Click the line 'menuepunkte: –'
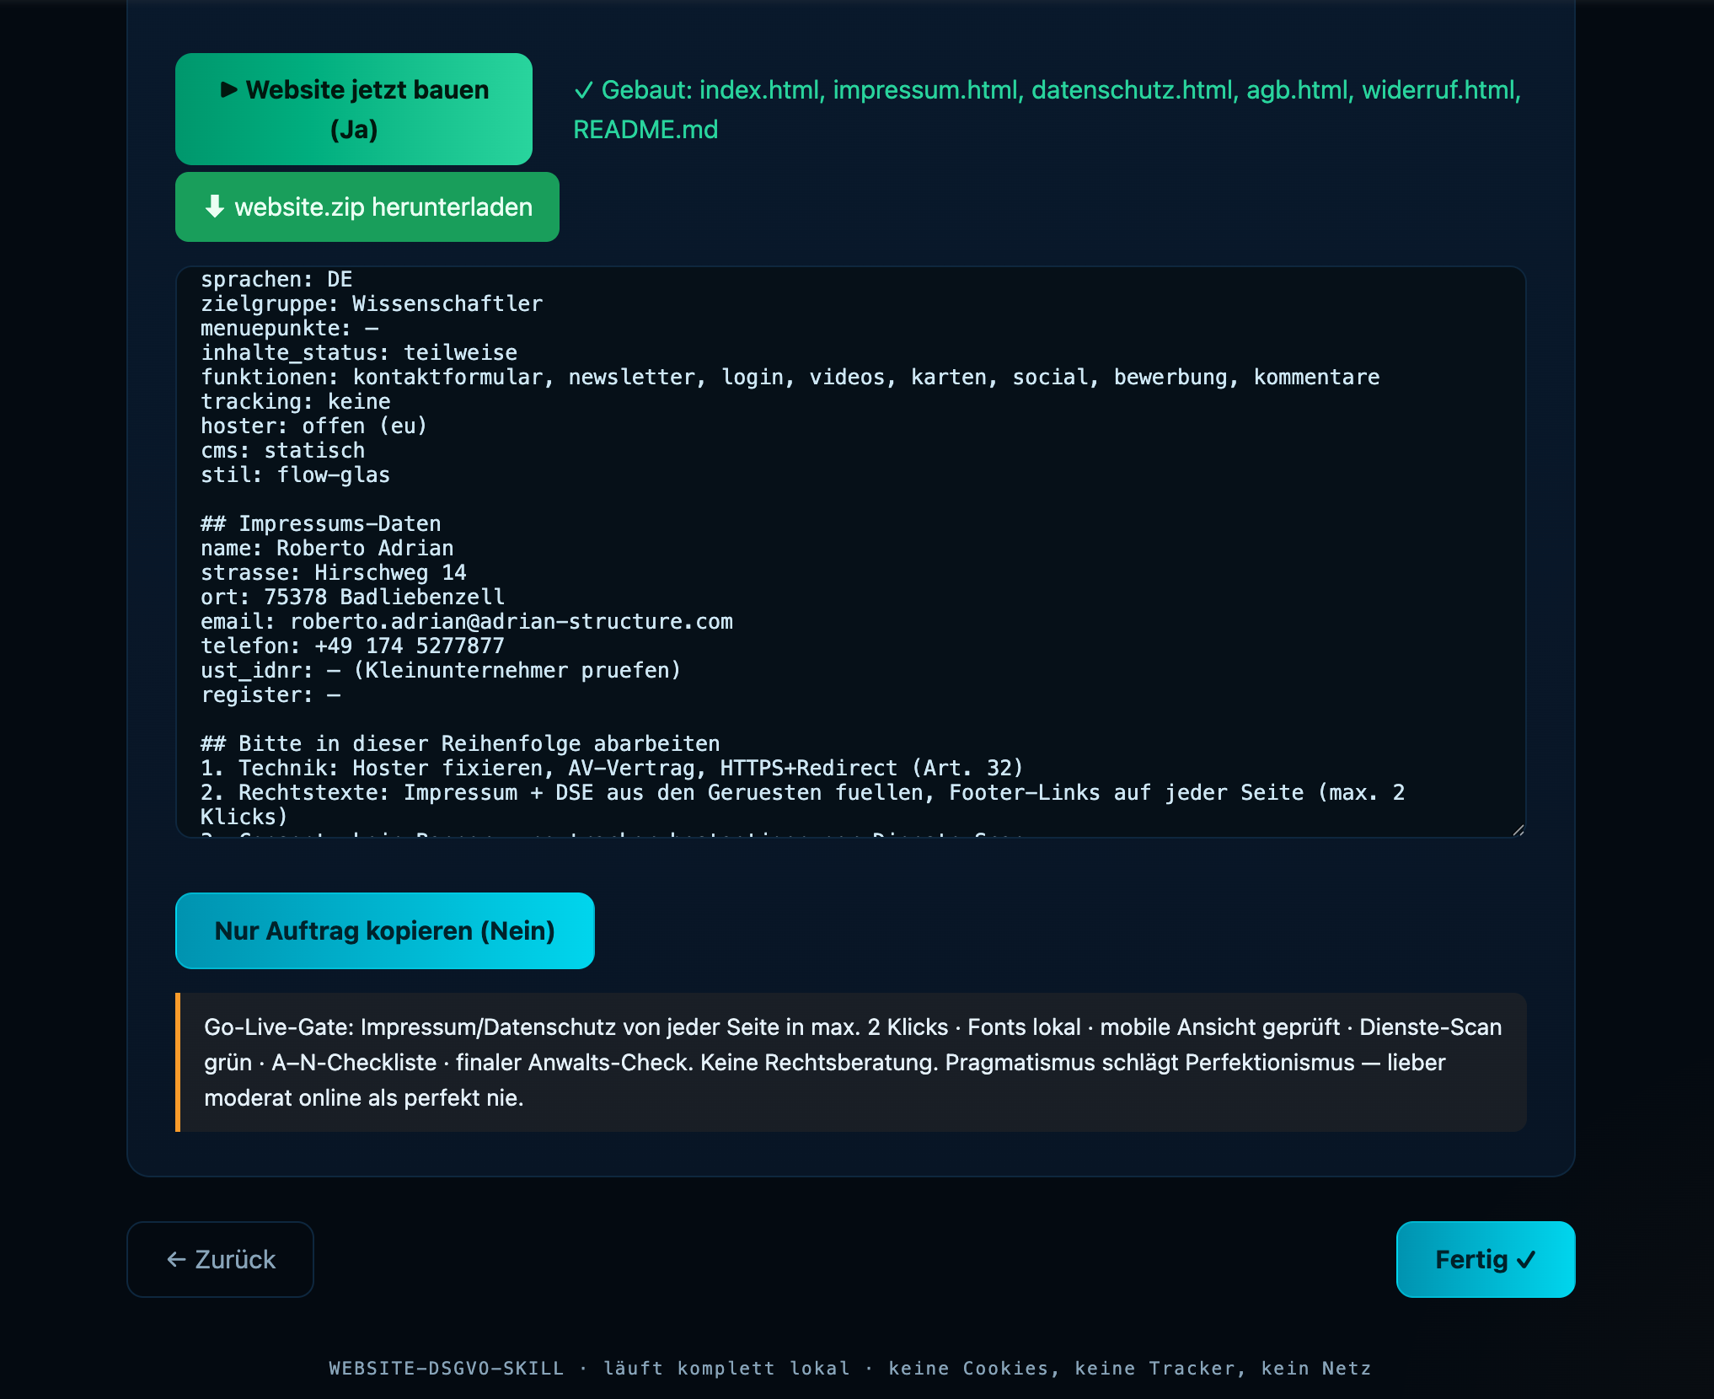This screenshot has width=1714, height=1399. (290, 328)
